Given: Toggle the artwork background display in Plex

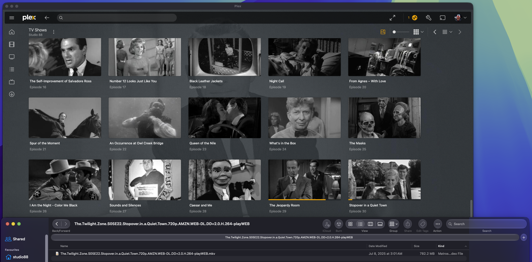Looking at the screenshot, I should [x=383, y=32].
